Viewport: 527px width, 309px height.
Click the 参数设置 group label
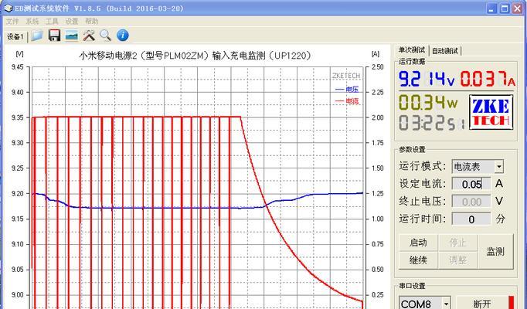click(412, 150)
